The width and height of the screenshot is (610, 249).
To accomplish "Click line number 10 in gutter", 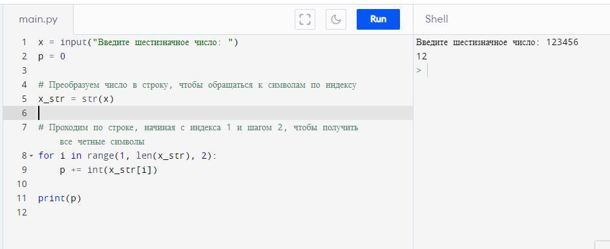I will tap(22, 184).
